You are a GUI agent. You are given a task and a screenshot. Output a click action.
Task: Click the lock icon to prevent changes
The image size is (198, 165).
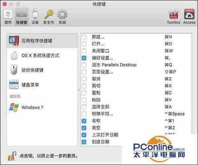click(11, 155)
